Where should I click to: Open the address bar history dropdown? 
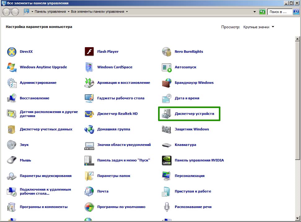[x=255, y=12]
